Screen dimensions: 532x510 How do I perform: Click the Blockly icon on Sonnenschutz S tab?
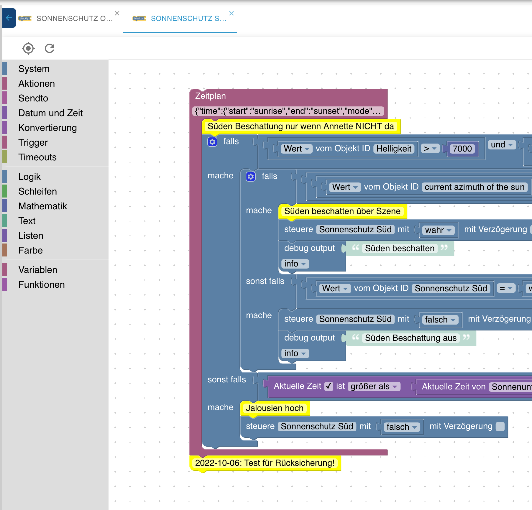[139, 19]
